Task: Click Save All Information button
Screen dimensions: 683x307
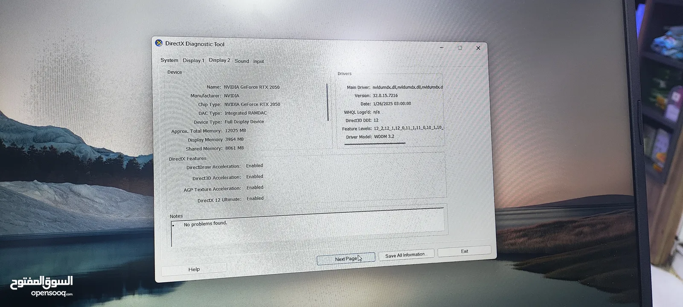Action: click(406, 255)
